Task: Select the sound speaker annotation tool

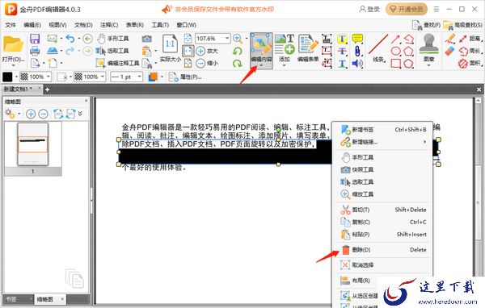Action: click(x=357, y=64)
